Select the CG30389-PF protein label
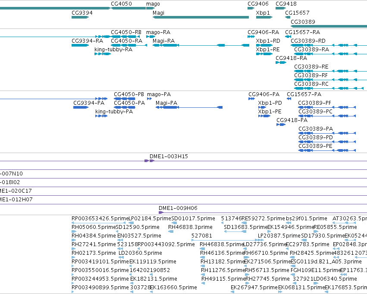Screen dimensions: 367x294 tap(315, 103)
